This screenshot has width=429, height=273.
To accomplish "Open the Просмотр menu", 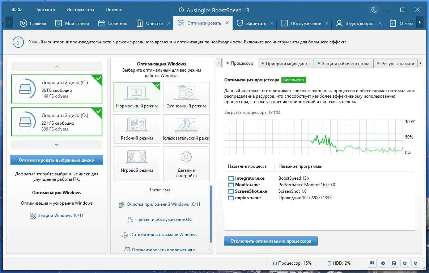I will pos(44,9).
